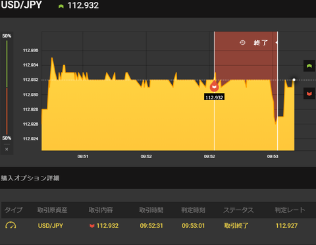This screenshot has width=316, height=245.
Task: Click the 終了 label in the red zone
Action: click(261, 43)
